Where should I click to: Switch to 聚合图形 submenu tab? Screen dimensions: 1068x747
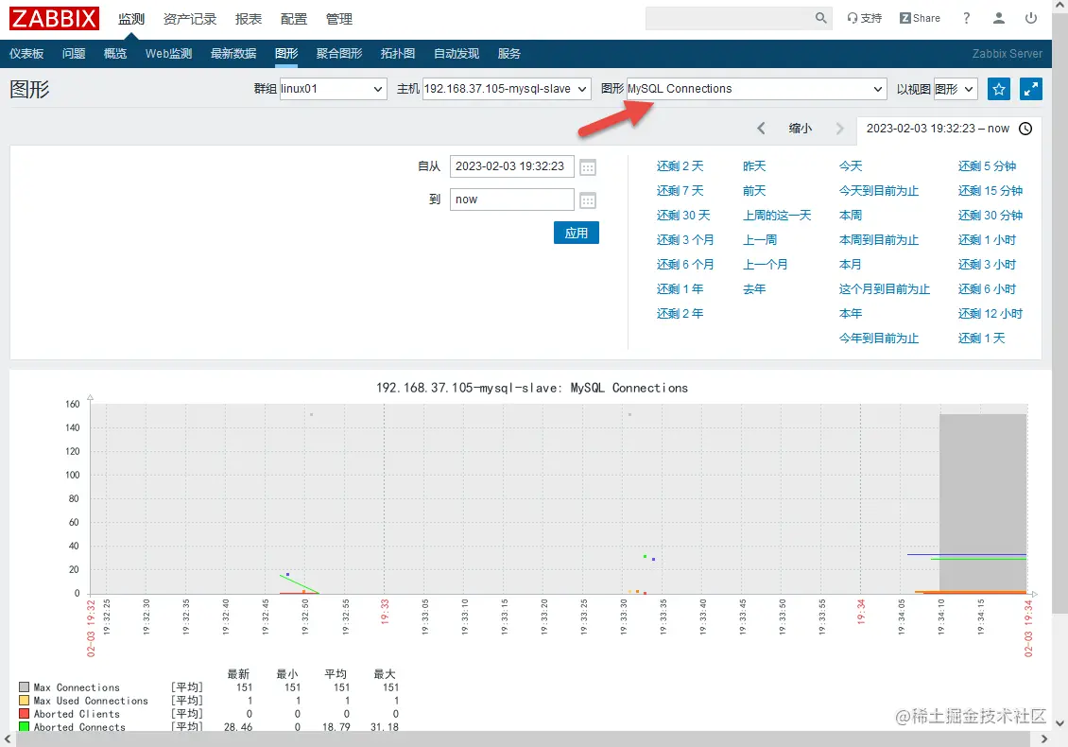pyautogui.click(x=339, y=53)
